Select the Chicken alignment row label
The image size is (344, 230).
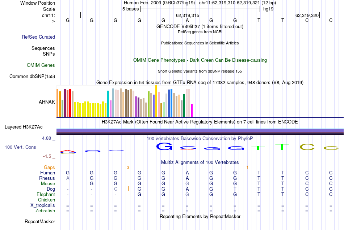point(46,200)
